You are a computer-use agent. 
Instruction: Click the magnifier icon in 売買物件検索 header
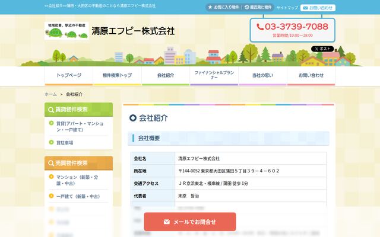click(x=51, y=164)
